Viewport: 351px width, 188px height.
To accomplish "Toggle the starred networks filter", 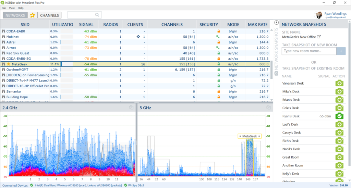I will [33, 15].
